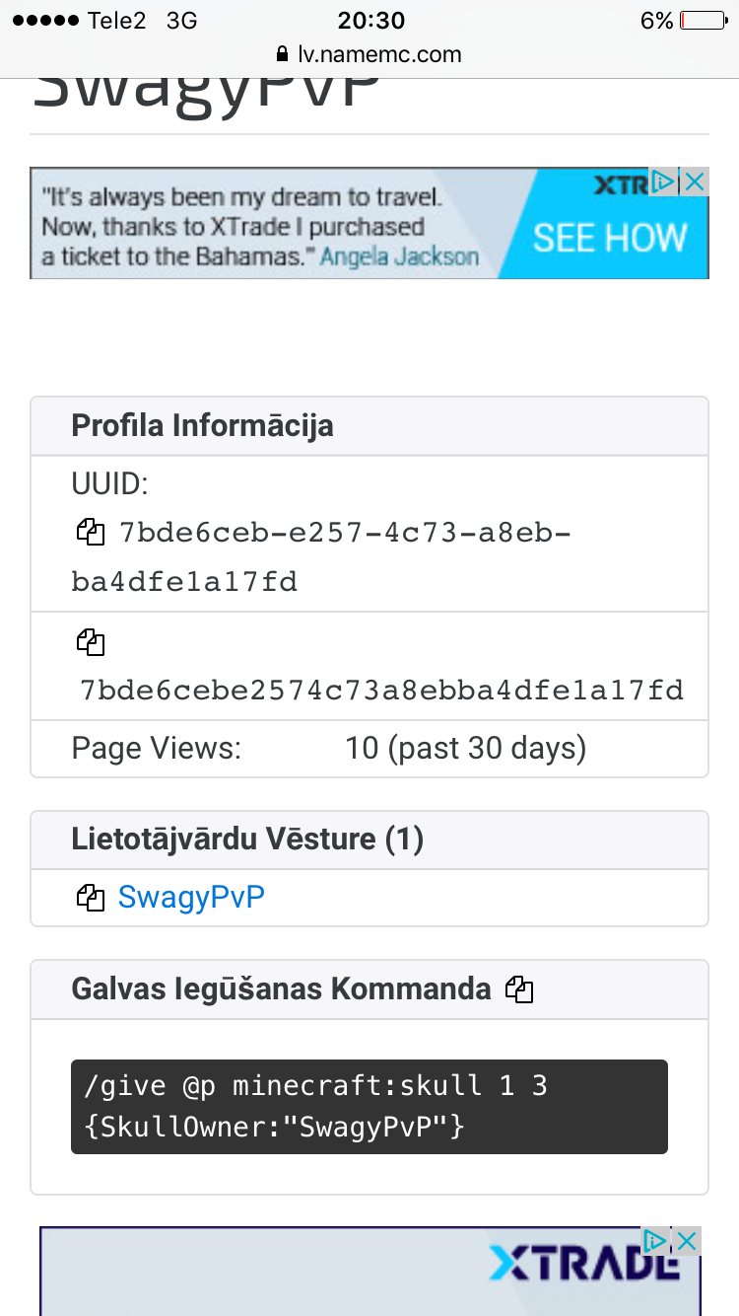
Task: Tap the undashed UUID text string
Action: point(381,689)
